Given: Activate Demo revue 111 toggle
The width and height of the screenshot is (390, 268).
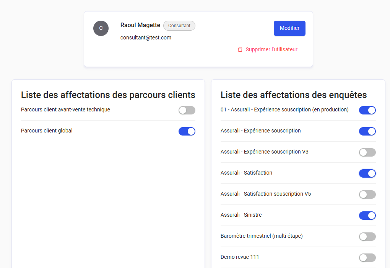Looking at the screenshot, I should (367, 258).
